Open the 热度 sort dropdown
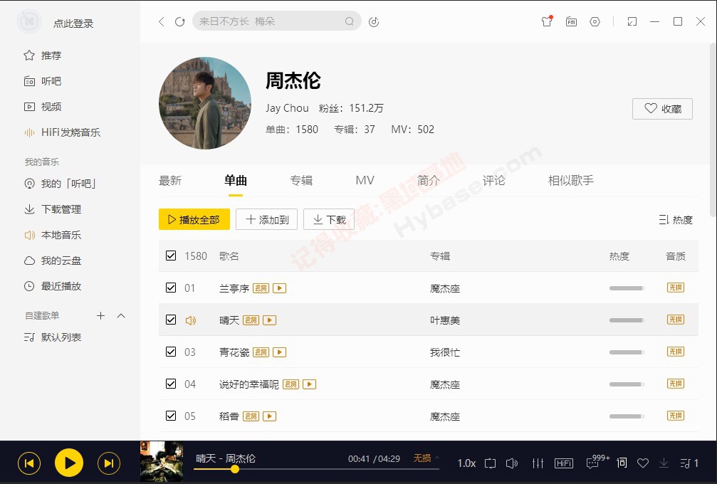 676,220
